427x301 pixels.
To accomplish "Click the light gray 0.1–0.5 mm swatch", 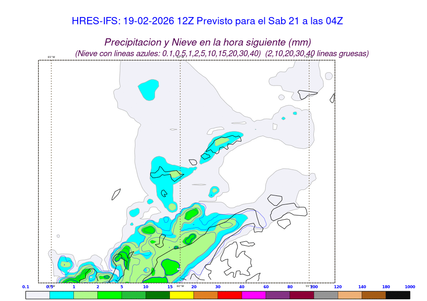I will pyautogui.click(x=38, y=295).
